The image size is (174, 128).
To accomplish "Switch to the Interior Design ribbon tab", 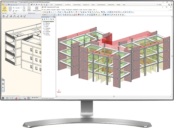I will [77, 5].
